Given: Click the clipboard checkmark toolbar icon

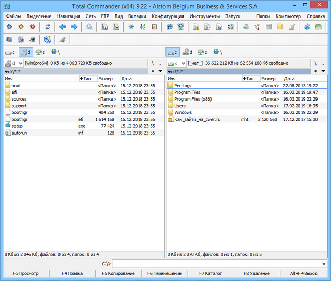Looking at the screenshot, I should click(154, 27).
